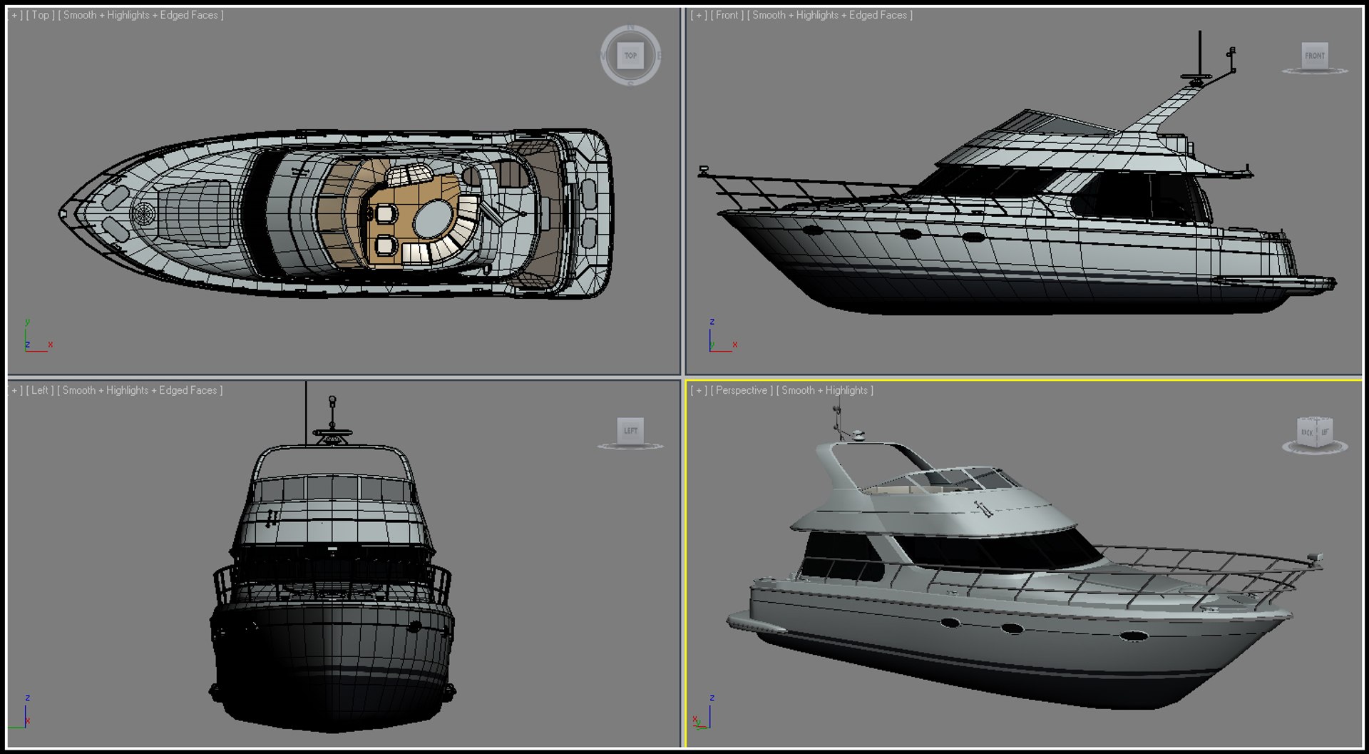
Task: Click the axis tripod in the Front viewport
Action: pos(722,337)
